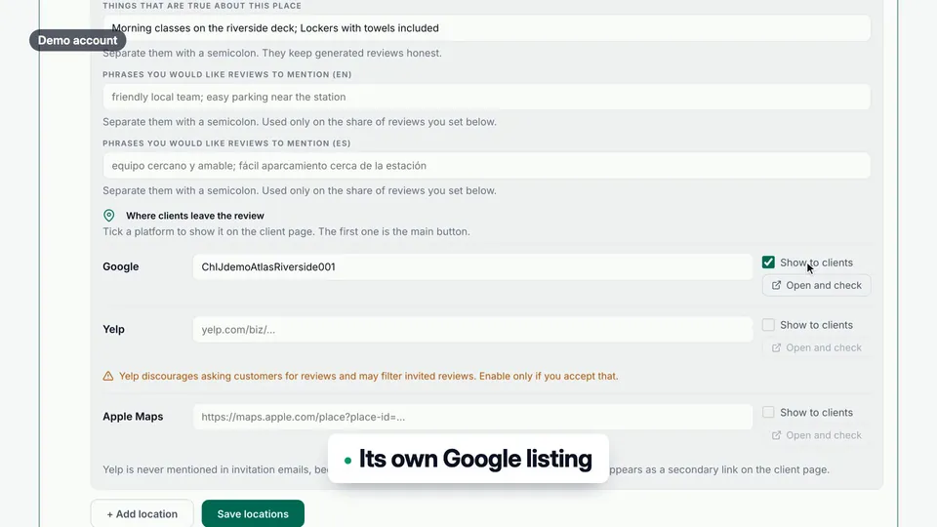This screenshot has width=937, height=527.
Task: Edit the Spanish review phrases field
Action: pos(486,166)
